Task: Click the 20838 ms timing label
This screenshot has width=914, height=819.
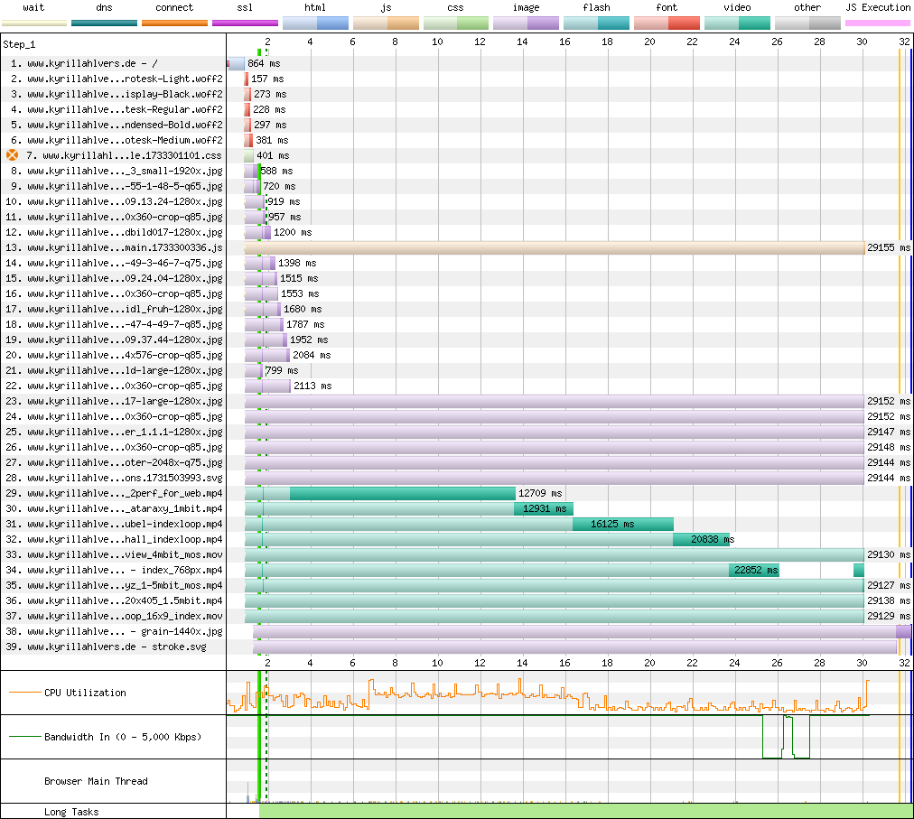Action: (713, 539)
